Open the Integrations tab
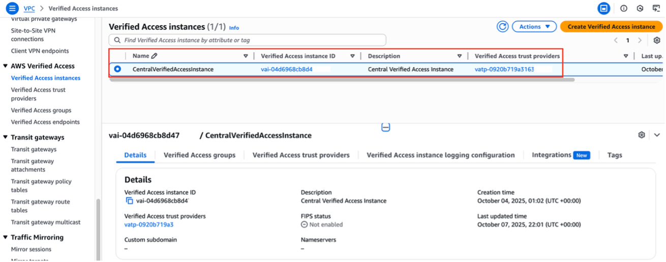The width and height of the screenshot is (666, 262). [x=552, y=155]
